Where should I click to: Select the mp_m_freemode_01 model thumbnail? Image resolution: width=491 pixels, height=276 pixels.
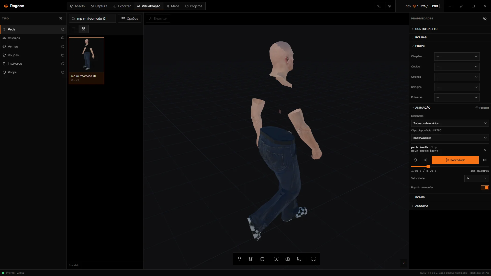click(x=86, y=61)
